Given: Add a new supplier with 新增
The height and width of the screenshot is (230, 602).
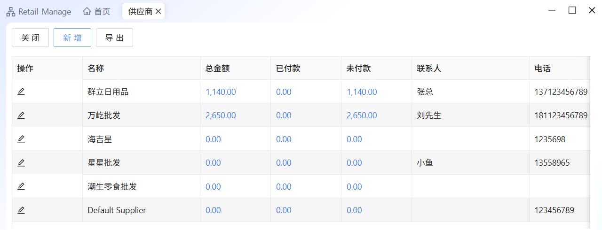Looking at the screenshot, I should coord(72,38).
